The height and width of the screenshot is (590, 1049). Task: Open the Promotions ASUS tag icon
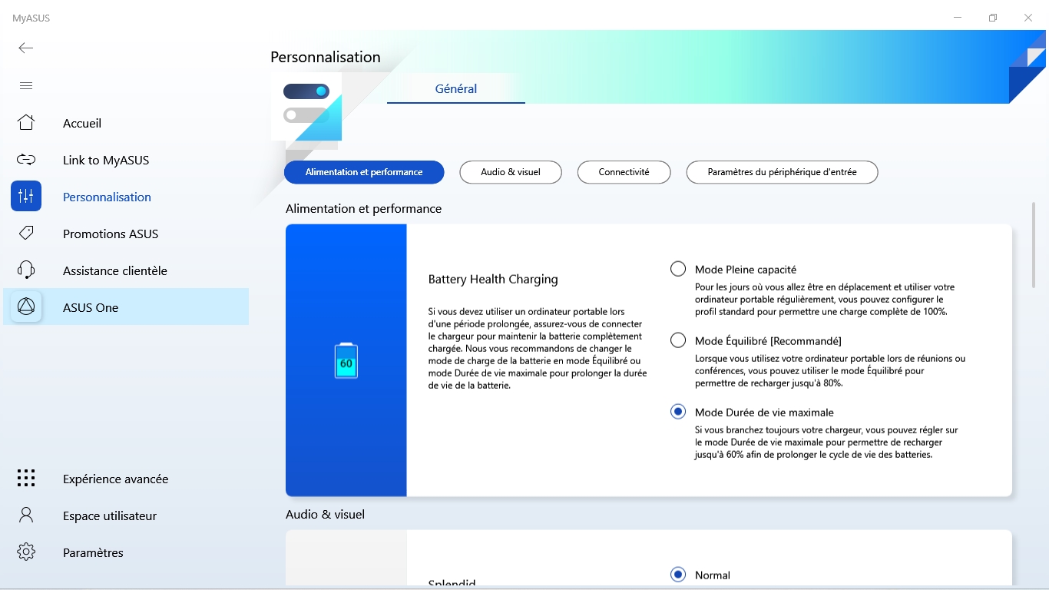[26, 233]
